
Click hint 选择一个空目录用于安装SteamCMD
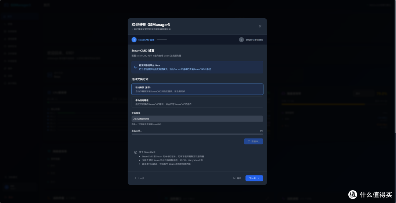[x=146, y=124]
